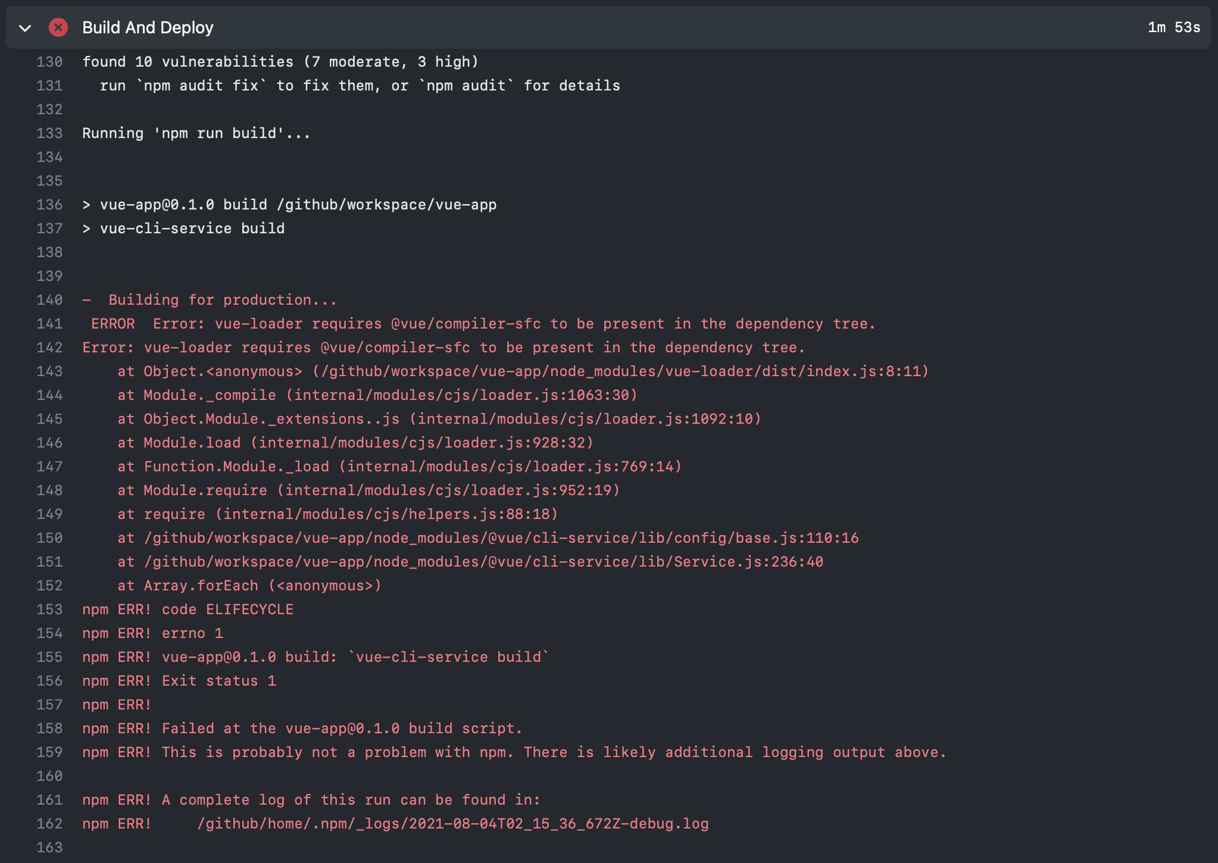Viewport: 1218px width, 863px height.
Task: Click the vue-loader/dist/index.js stack trace line
Action: [523, 371]
